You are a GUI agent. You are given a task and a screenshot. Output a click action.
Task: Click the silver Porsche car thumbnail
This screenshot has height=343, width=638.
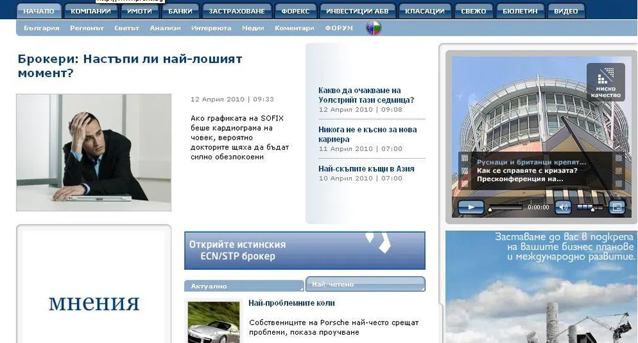click(x=214, y=322)
